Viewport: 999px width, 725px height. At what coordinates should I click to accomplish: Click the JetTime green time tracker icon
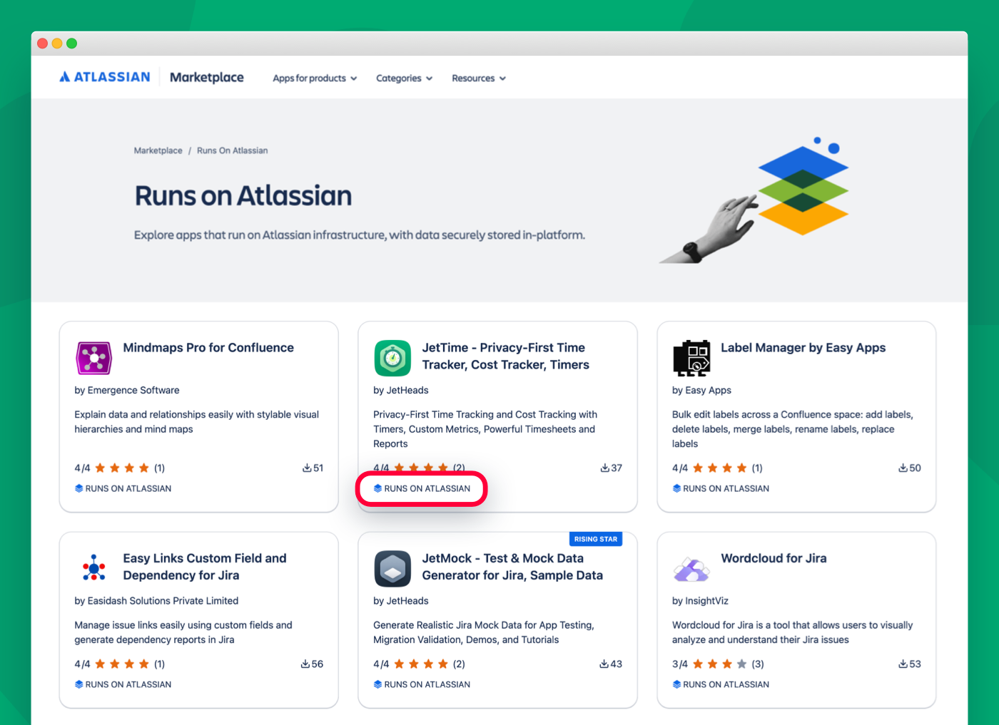point(392,358)
